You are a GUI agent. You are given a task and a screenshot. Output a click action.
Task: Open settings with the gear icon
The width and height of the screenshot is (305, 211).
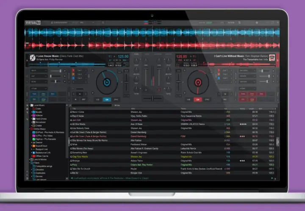[x=257, y=23]
